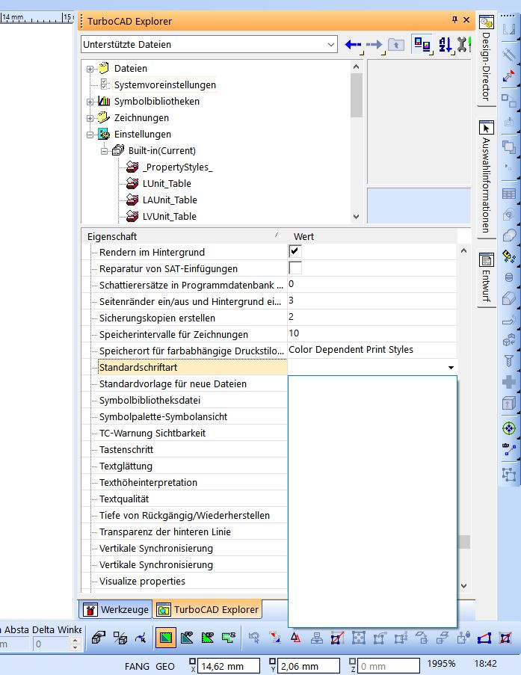Screen dimensions: 521x675
Task: Open the Auswahlinformationen side tab
Action: click(486, 178)
